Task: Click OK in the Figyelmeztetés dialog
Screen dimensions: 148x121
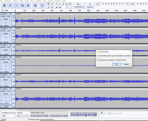Action: [x=117, y=64]
